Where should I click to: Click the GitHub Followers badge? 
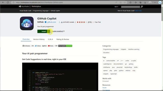tap(28, 46)
